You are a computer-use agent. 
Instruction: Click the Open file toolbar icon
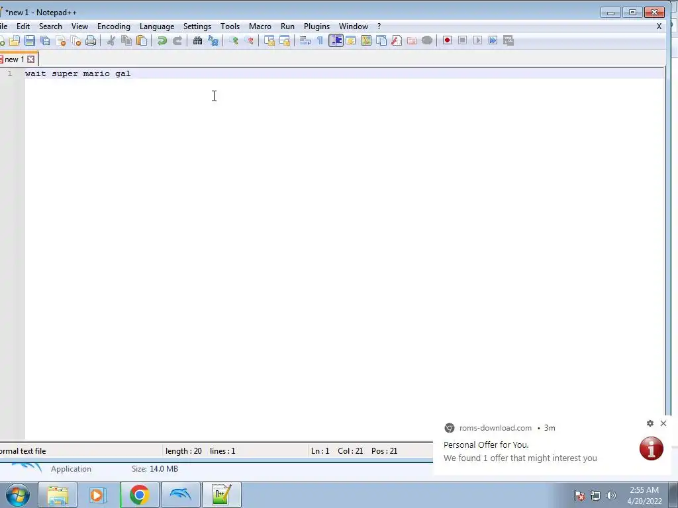point(15,40)
